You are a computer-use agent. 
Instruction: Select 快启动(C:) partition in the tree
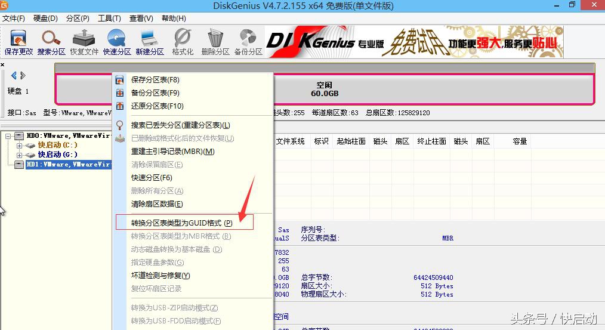point(57,145)
